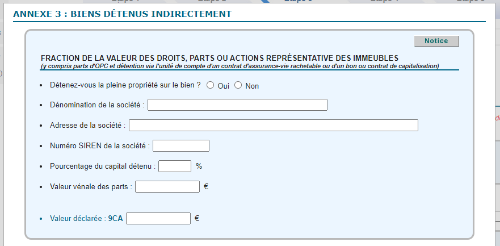Click the 'Numéro SIREN de la société' label

100,146
